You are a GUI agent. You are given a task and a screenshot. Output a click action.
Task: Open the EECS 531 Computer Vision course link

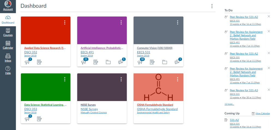[143, 52]
